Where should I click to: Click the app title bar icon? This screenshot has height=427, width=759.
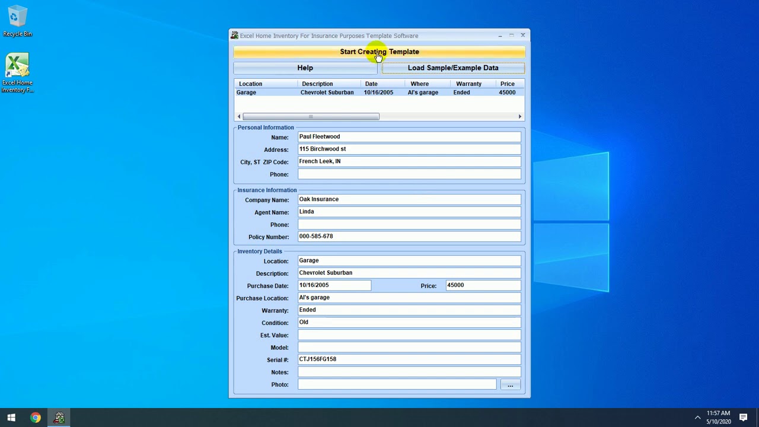tap(235, 36)
